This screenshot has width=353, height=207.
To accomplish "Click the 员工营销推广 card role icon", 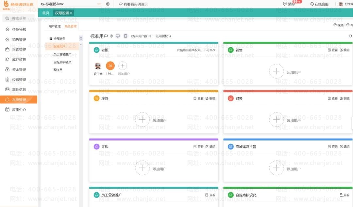I will coord(96,195).
